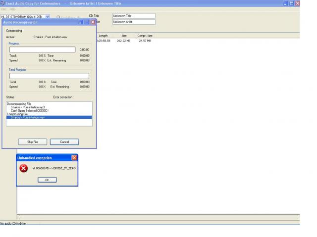Click the Audio Recompression maximize button
This screenshot has height=237, width=317.
[87, 22]
